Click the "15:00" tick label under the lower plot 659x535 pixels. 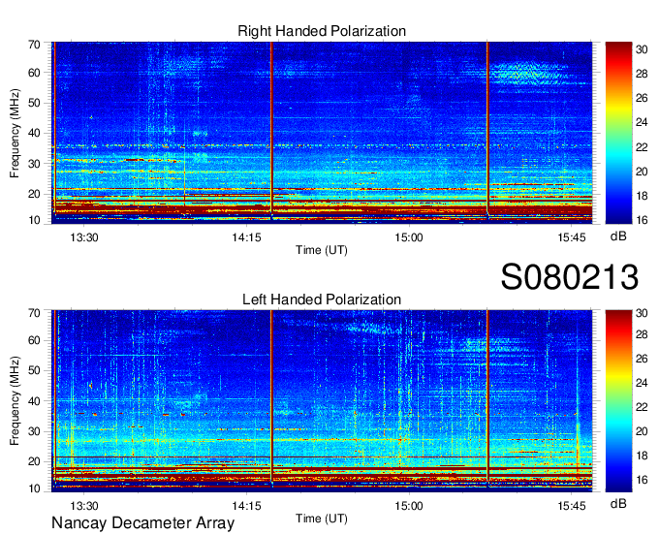409,506
